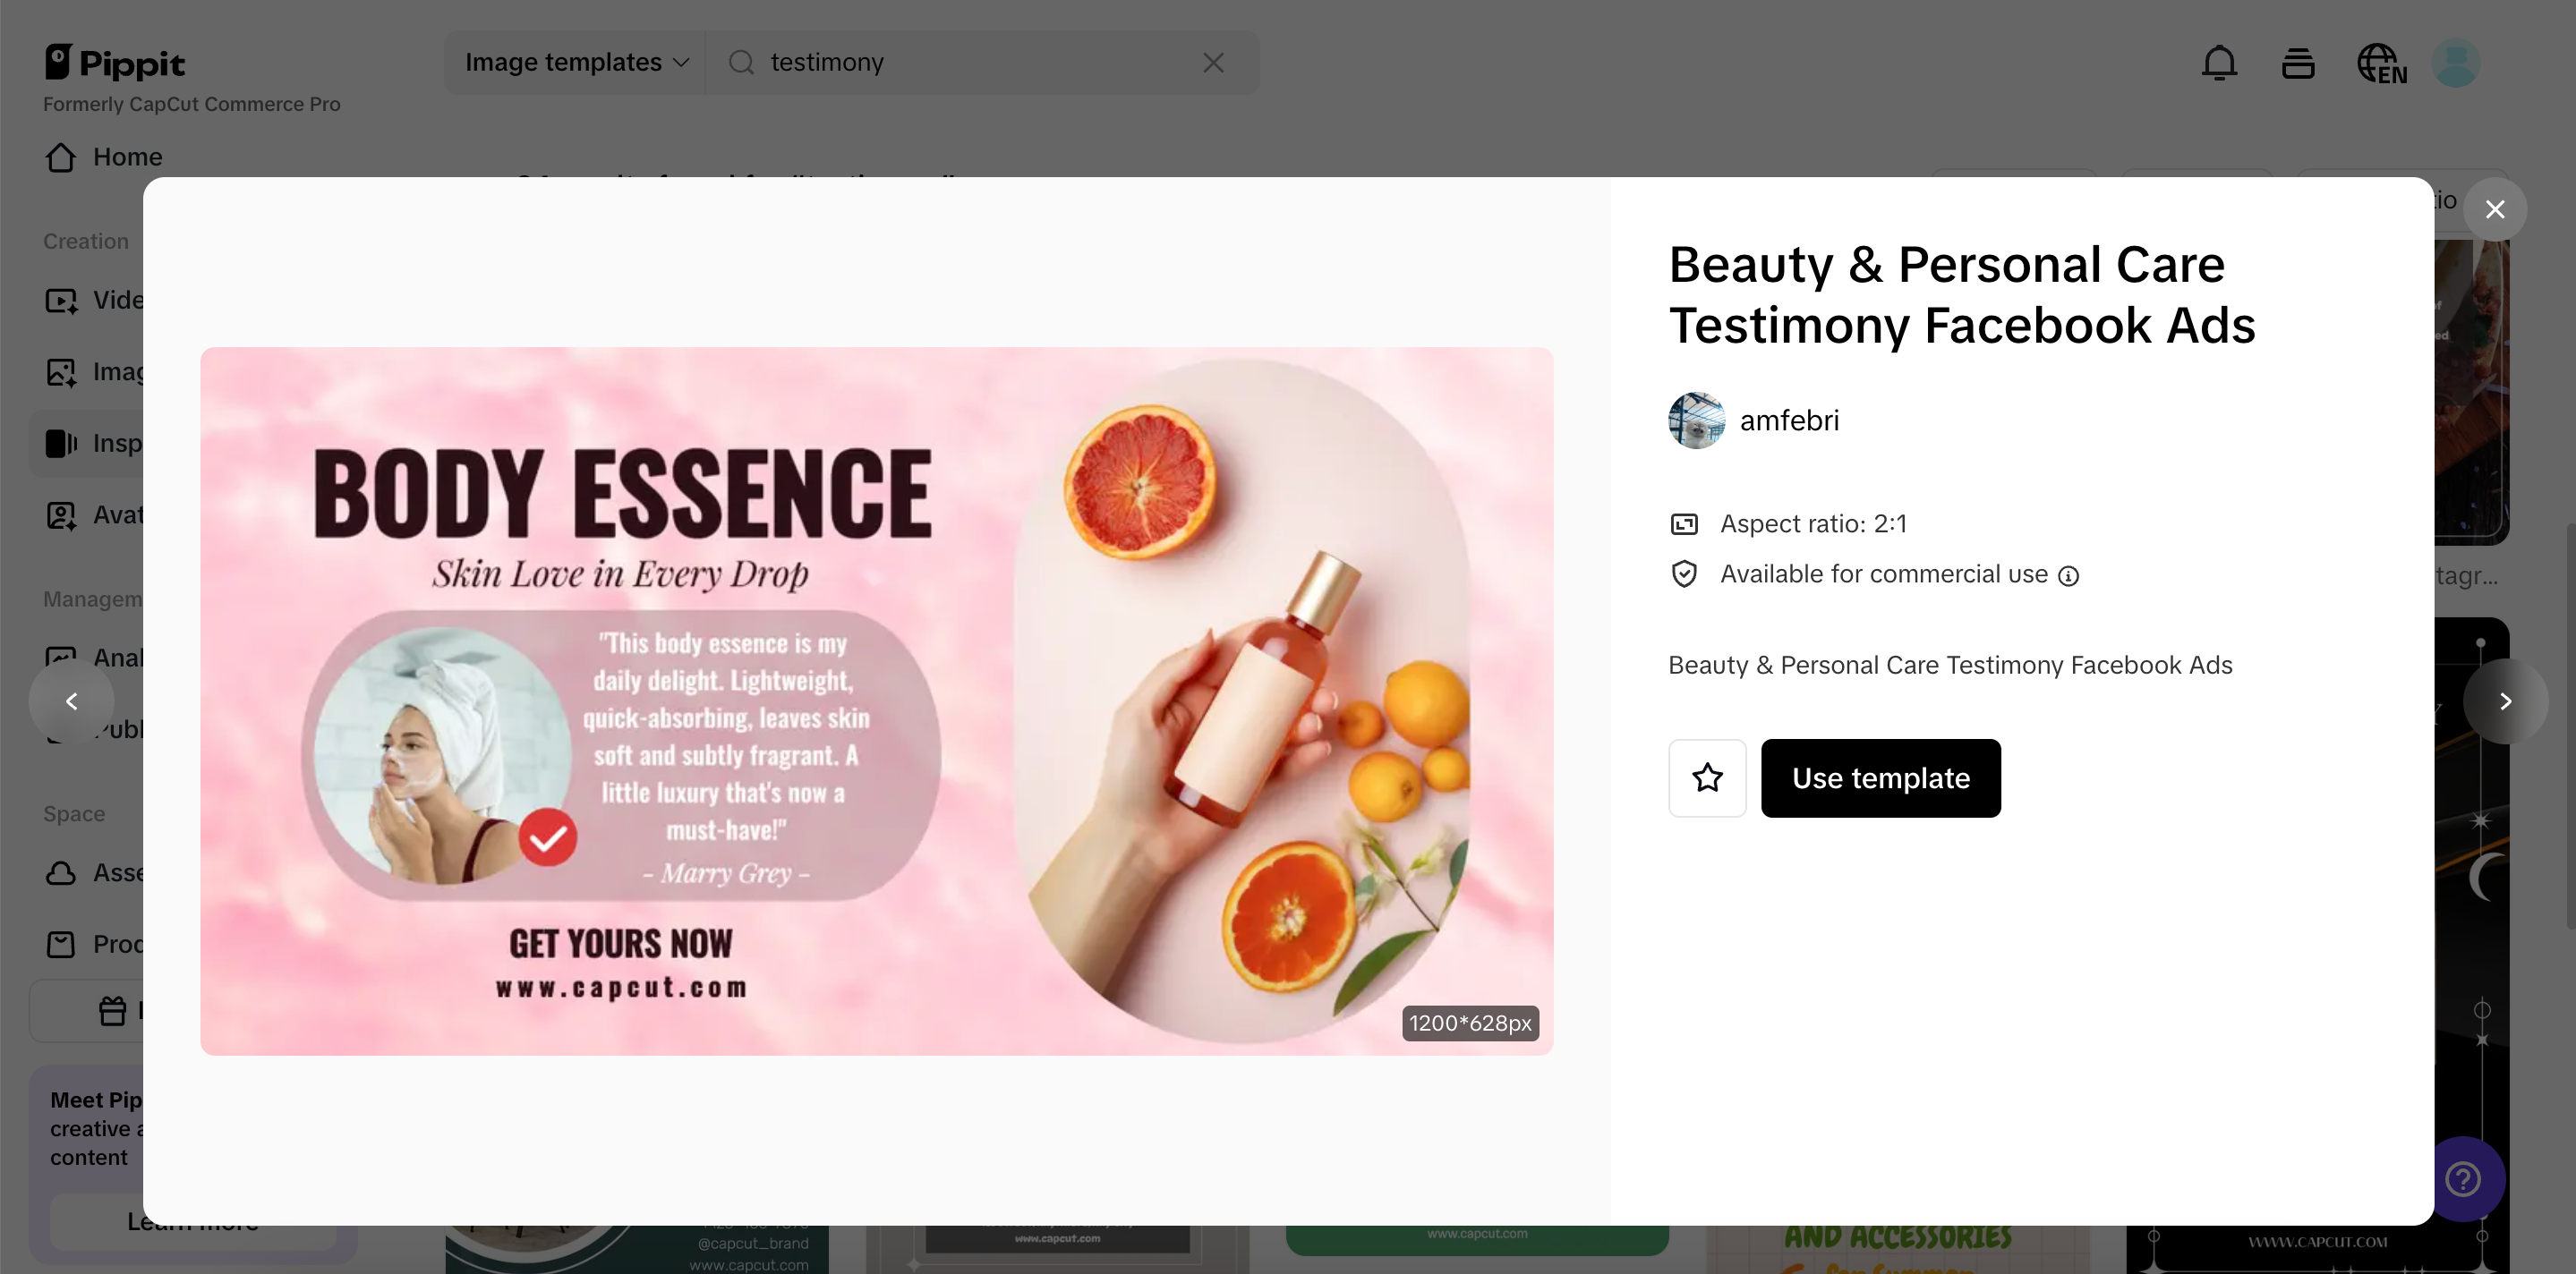Go to the next template arrow
The height and width of the screenshot is (1274, 2576).
pos(2504,701)
